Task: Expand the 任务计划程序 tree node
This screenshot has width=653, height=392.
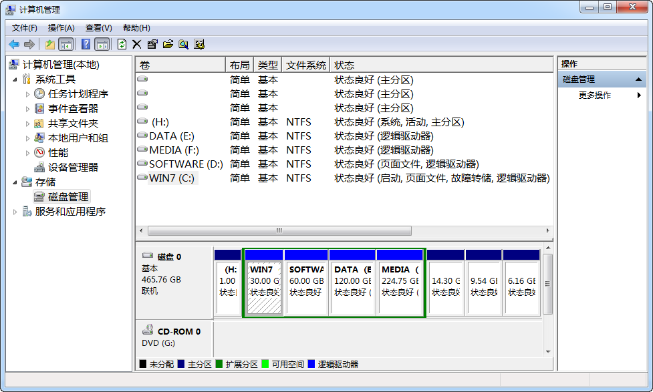Action: pyautogui.click(x=27, y=94)
